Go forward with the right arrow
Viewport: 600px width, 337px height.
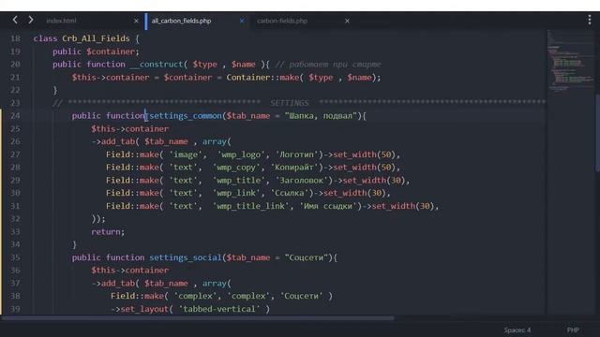tap(31, 20)
